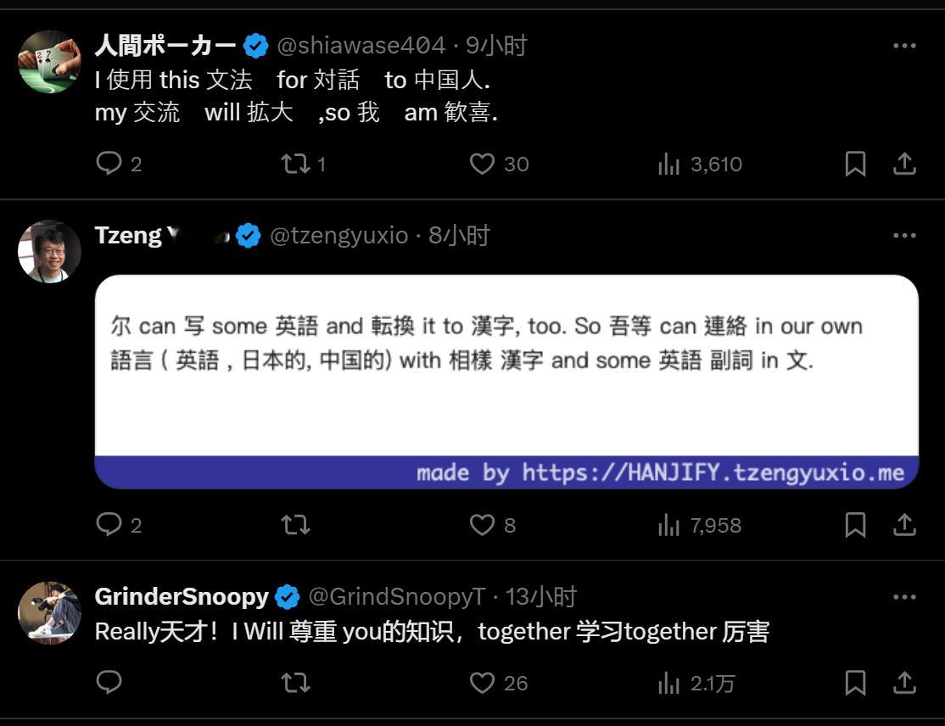Screen dimensions: 945x726
Task: Open more options on Tzeng's tweet
Action: coord(904,236)
